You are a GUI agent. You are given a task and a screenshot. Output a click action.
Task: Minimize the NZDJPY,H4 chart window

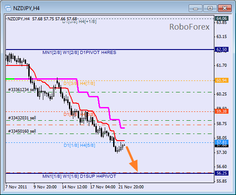coord(195,8)
